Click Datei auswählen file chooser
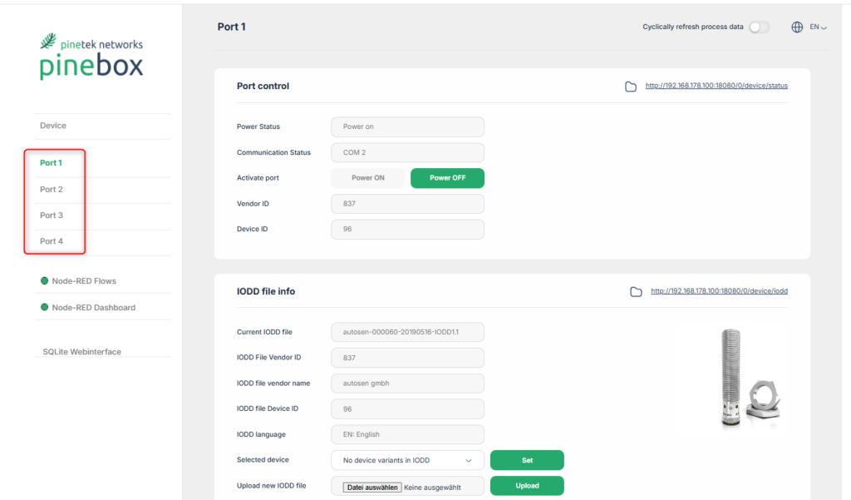 coord(373,487)
